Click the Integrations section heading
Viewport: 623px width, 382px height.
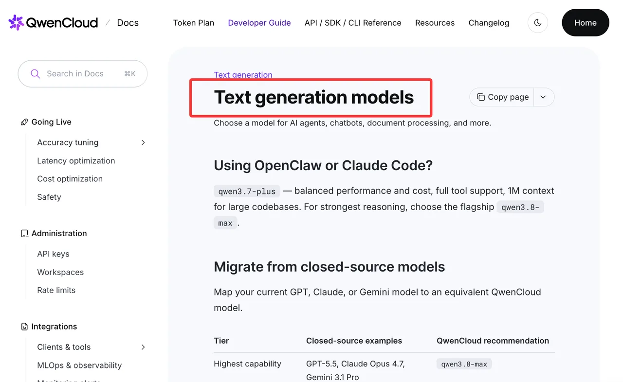click(54, 327)
